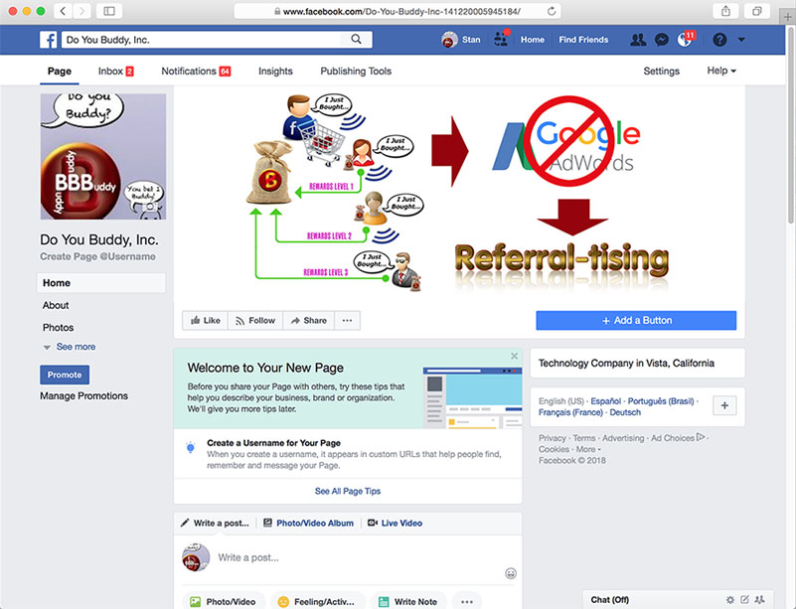Switch language to Português (Brasil)
The image size is (796, 609).
[661, 401]
